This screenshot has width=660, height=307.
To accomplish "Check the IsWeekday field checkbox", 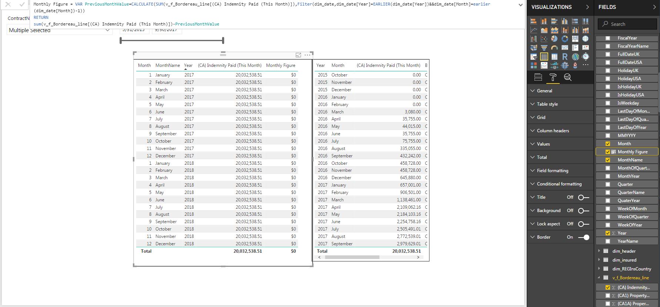I will pos(608,103).
